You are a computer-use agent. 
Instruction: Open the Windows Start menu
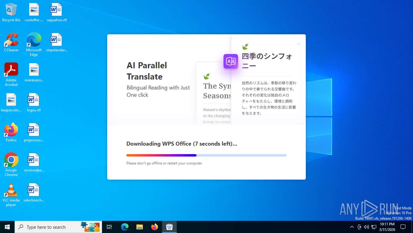[x=7, y=227]
